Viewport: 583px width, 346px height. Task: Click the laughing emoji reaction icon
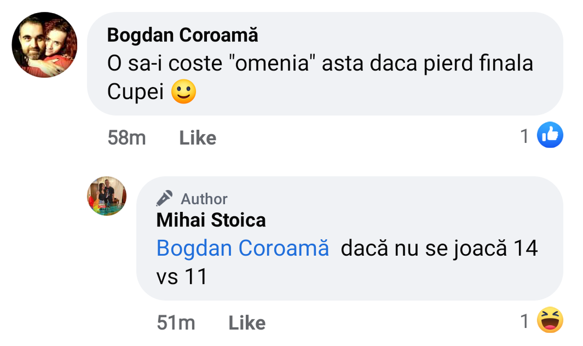[551, 320]
